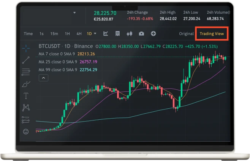The height and width of the screenshot is (161, 250).
Task: Open the prediction and measurement tool
Action: click(26, 119)
